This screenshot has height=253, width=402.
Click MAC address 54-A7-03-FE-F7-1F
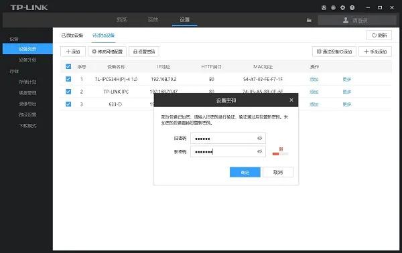click(x=263, y=79)
